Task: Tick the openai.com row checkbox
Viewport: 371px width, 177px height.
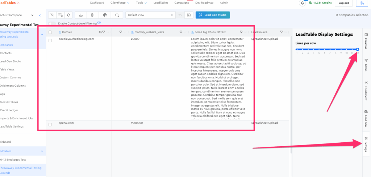Action: pyautogui.click(x=50, y=124)
